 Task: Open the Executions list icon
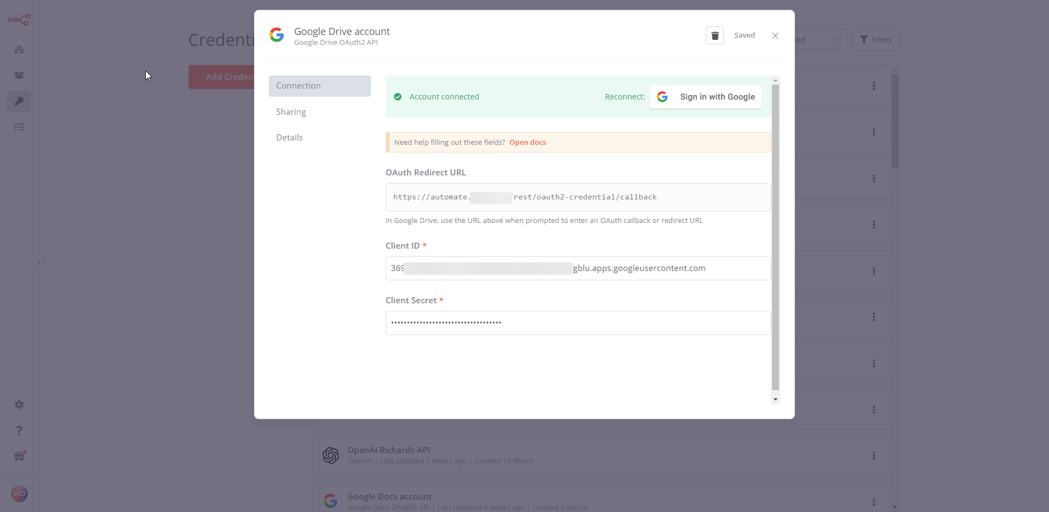click(x=19, y=127)
